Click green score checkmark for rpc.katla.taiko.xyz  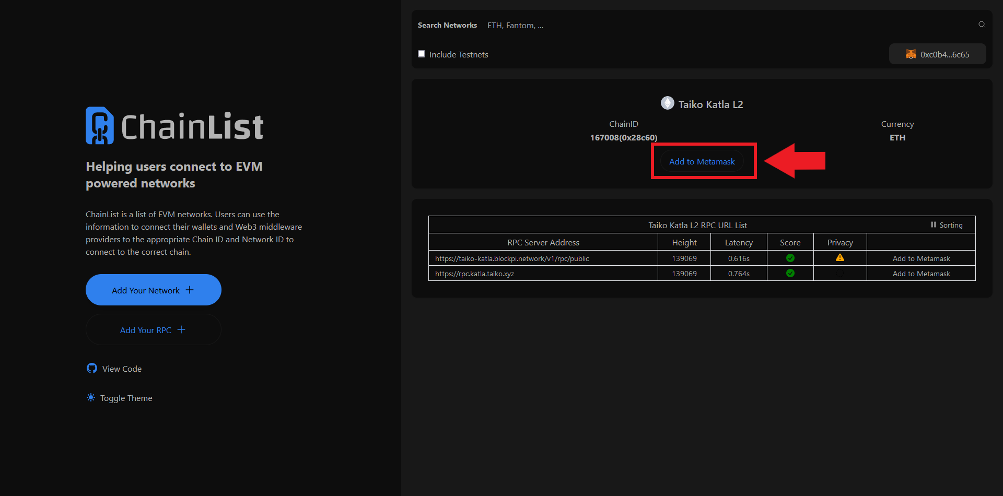tap(790, 273)
